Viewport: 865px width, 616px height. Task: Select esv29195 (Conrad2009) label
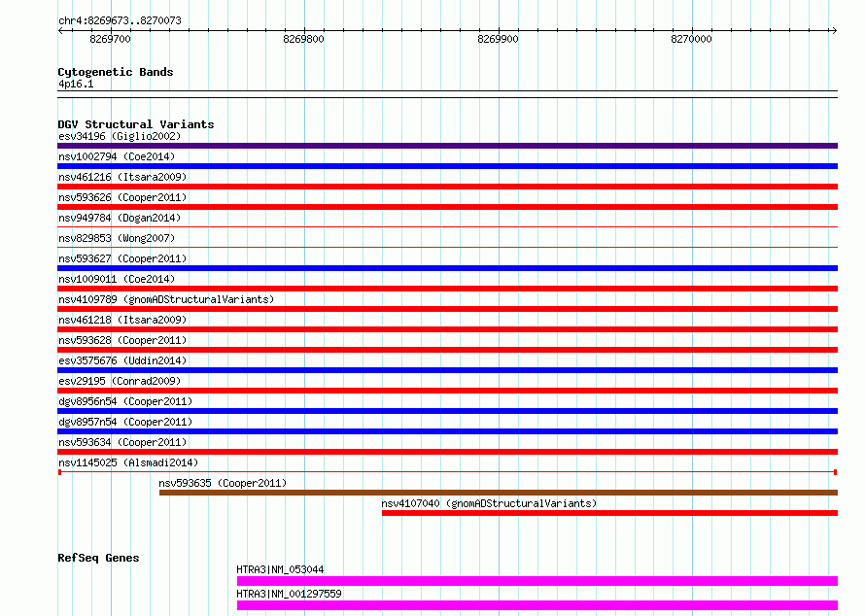(x=120, y=381)
